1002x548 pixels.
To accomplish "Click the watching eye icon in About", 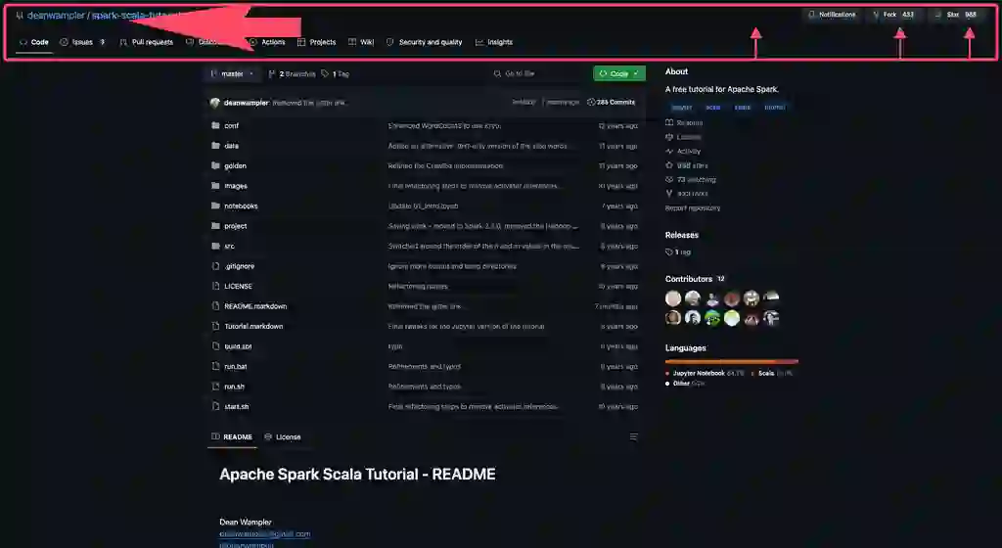I will tap(669, 179).
